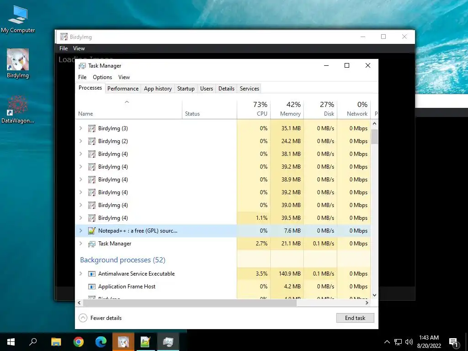Switch to the Details tab
This screenshot has height=351, width=468.
click(x=226, y=89)
